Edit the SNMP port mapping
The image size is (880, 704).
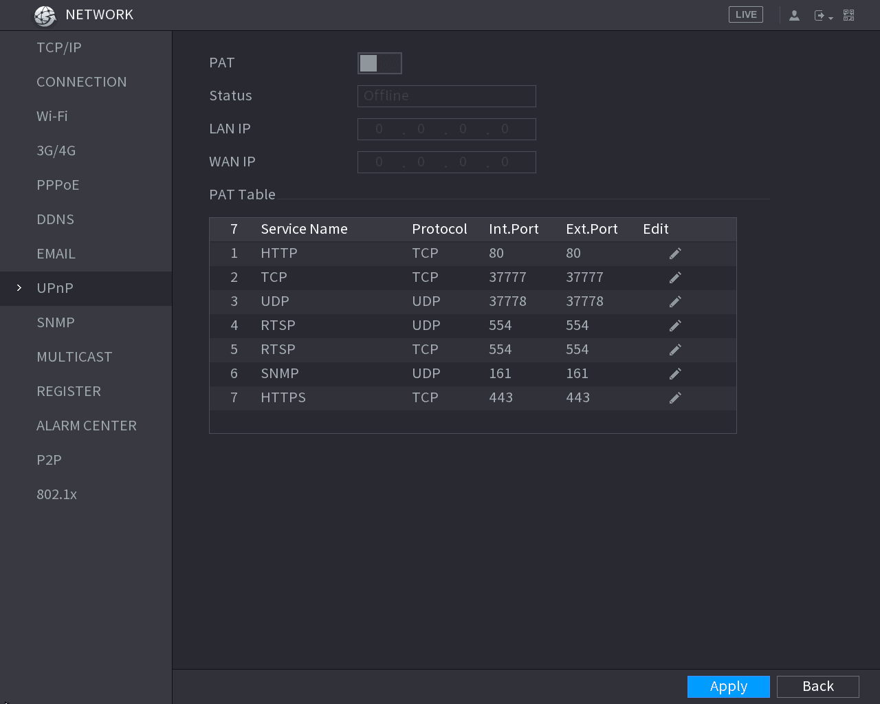click(675, 374)
